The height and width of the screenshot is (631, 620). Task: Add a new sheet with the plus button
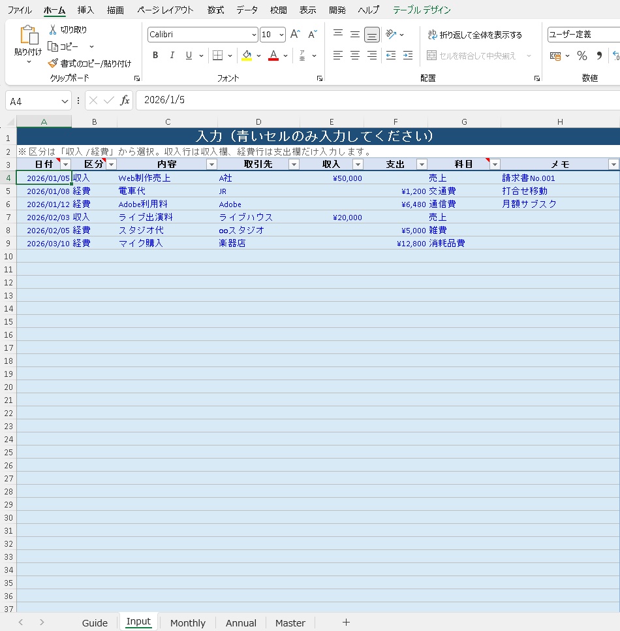point(346,623)
